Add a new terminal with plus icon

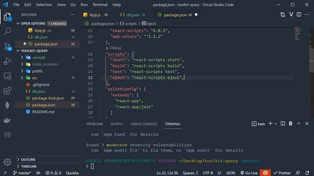pyautogui.click(x=270, y=124)
